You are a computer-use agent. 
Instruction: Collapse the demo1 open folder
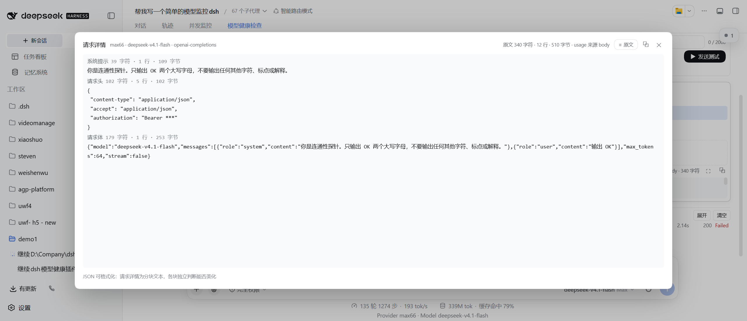click(23, 239)
